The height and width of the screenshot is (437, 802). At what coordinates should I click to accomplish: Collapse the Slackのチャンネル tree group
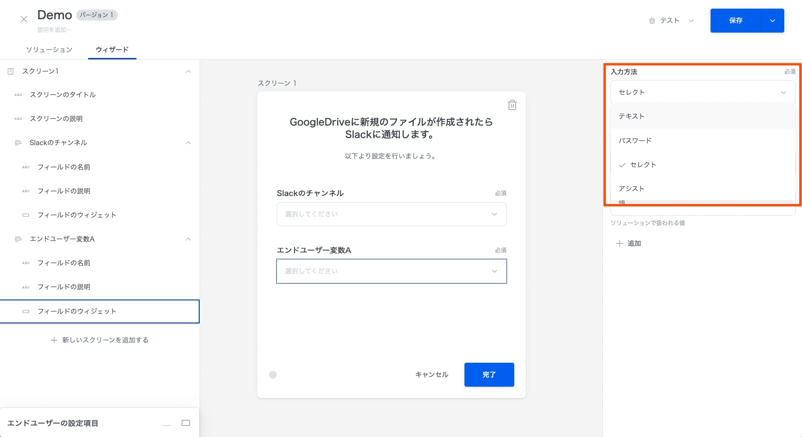click(188, 143)
